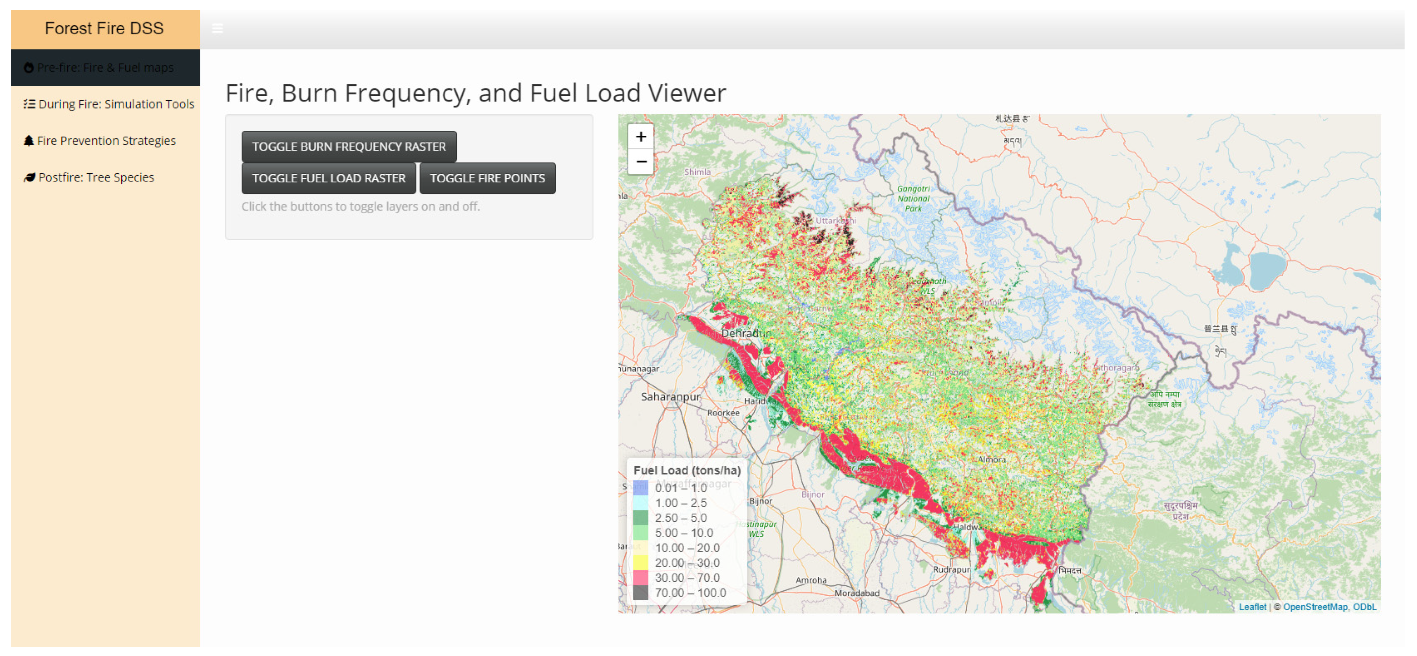The height and width of the screenshot is (656, 1417).
Task: Toggle the fuel load raster layer
Action: click(328, 178)
